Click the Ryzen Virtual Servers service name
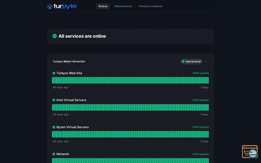 tap(72, 127)
